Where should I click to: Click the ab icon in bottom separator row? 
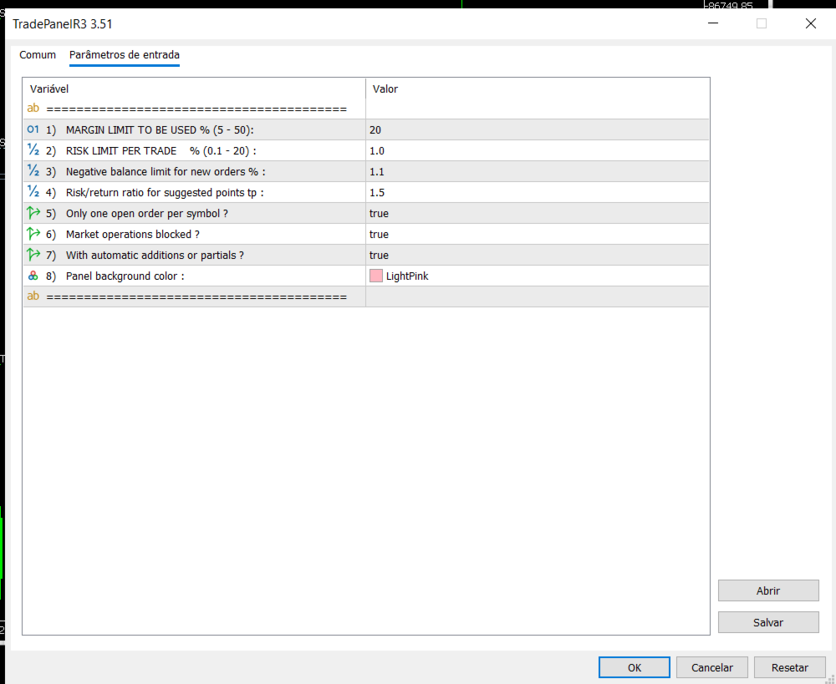point(33,296)
